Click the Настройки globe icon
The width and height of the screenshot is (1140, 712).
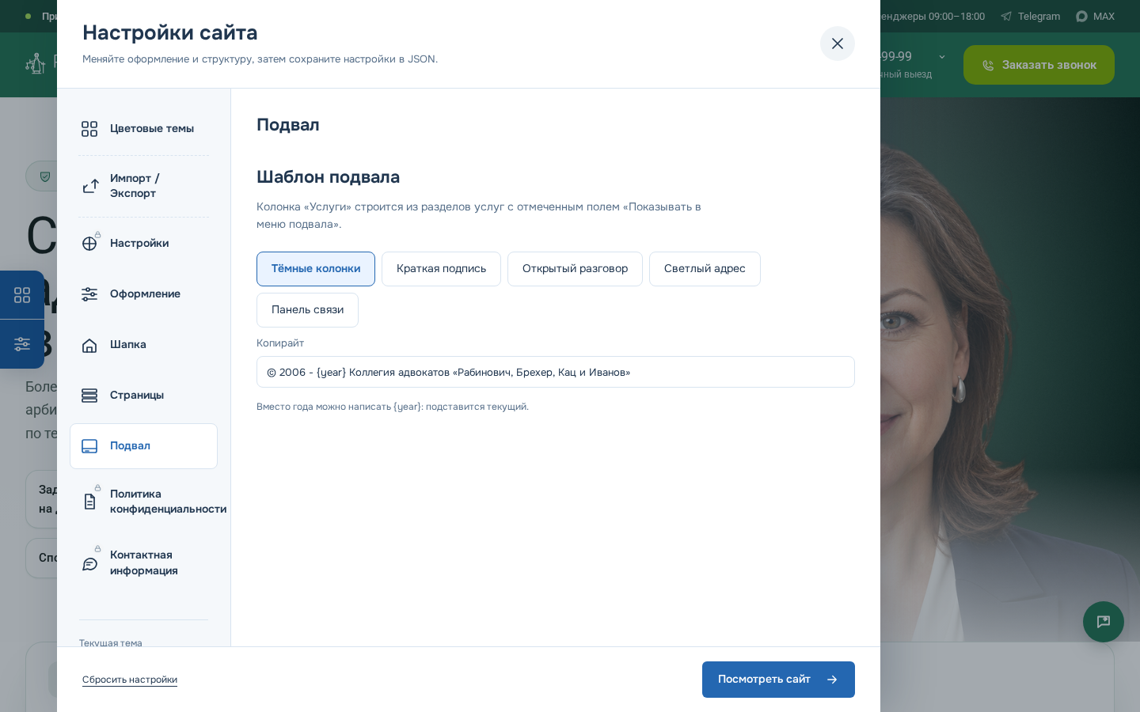89,244
